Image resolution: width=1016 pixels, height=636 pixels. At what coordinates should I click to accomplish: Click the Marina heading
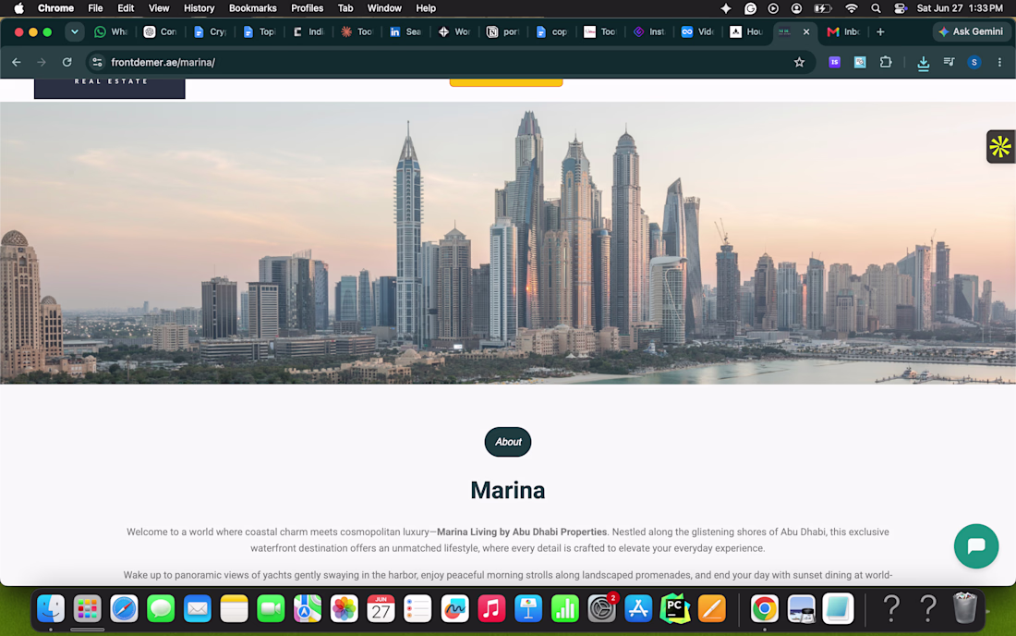click(x=507, y=490)
